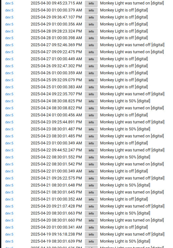Select dev:5 link at 2025-04-24 08:30:08.825 PM
This screenshot has width=173, height=248.
tap(9, 101)
